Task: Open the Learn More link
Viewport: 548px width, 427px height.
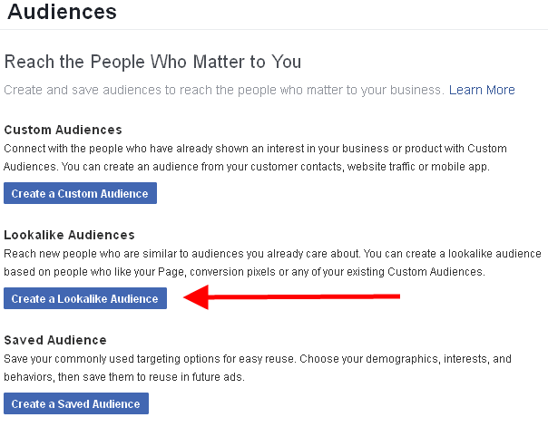Action: (x=482, y=90)
